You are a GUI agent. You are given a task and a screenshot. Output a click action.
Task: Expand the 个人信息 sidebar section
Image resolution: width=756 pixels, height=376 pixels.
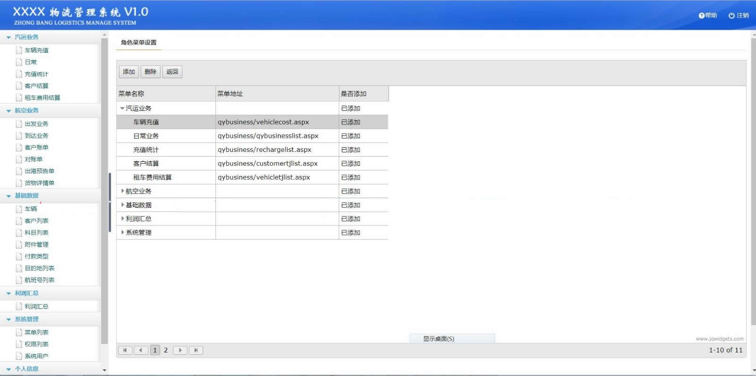pos(9,369)
